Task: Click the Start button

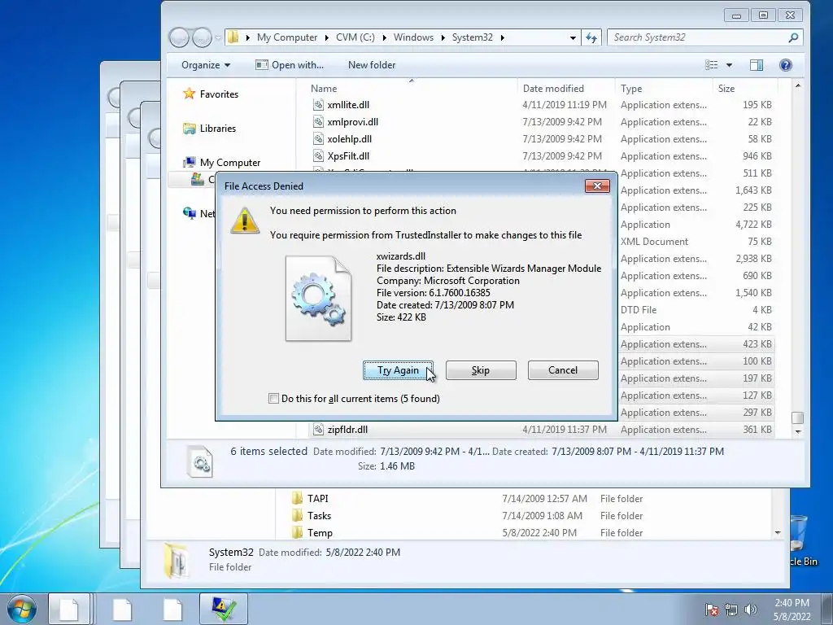Action: click(x=21, y=609)
